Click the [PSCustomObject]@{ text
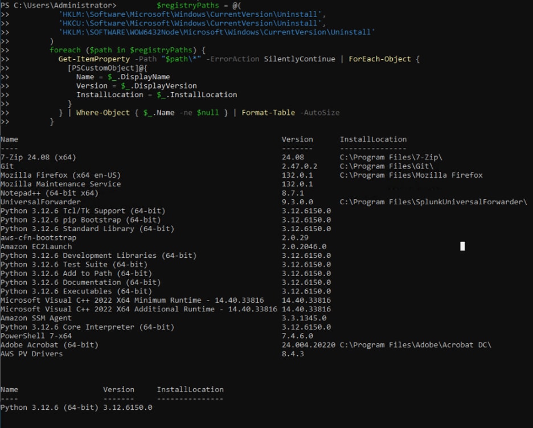 pos(108,68)
